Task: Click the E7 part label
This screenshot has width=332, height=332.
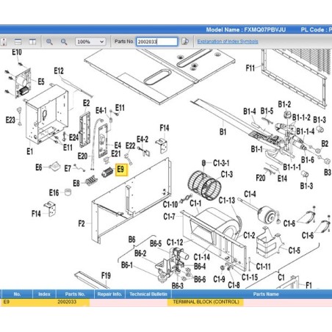Action: click(x=68, y=168)
